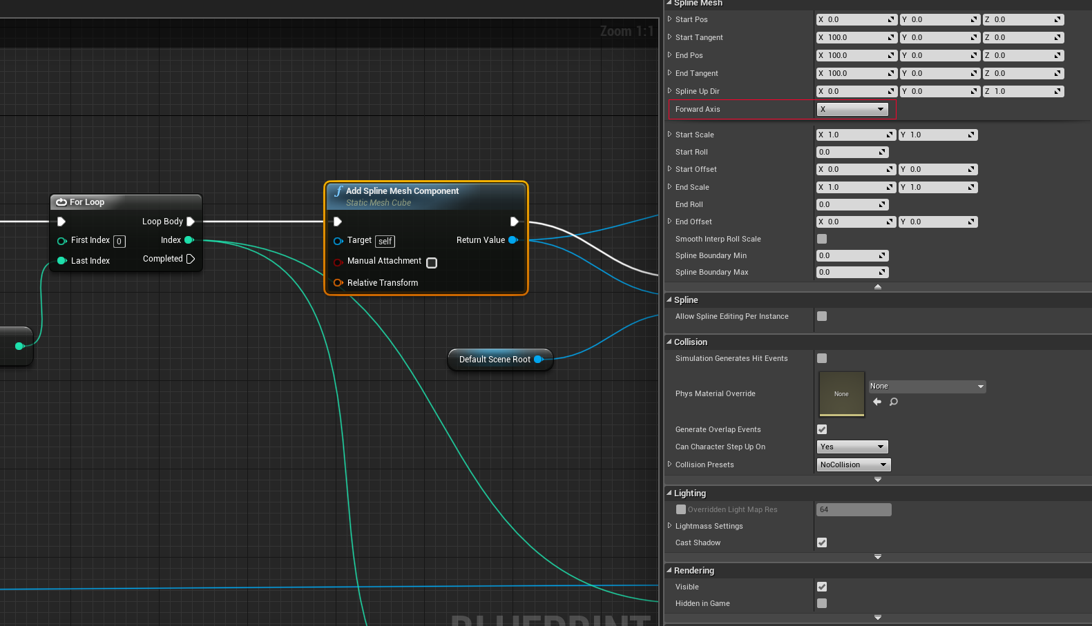Viewport: 1092px width, 626px height.
Task: Edit Start Pos X value field
Action: [856, 19]
